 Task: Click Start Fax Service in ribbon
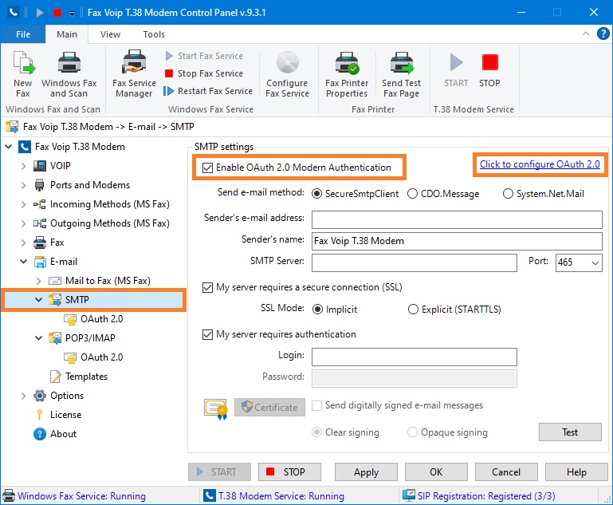coord(204,56)
